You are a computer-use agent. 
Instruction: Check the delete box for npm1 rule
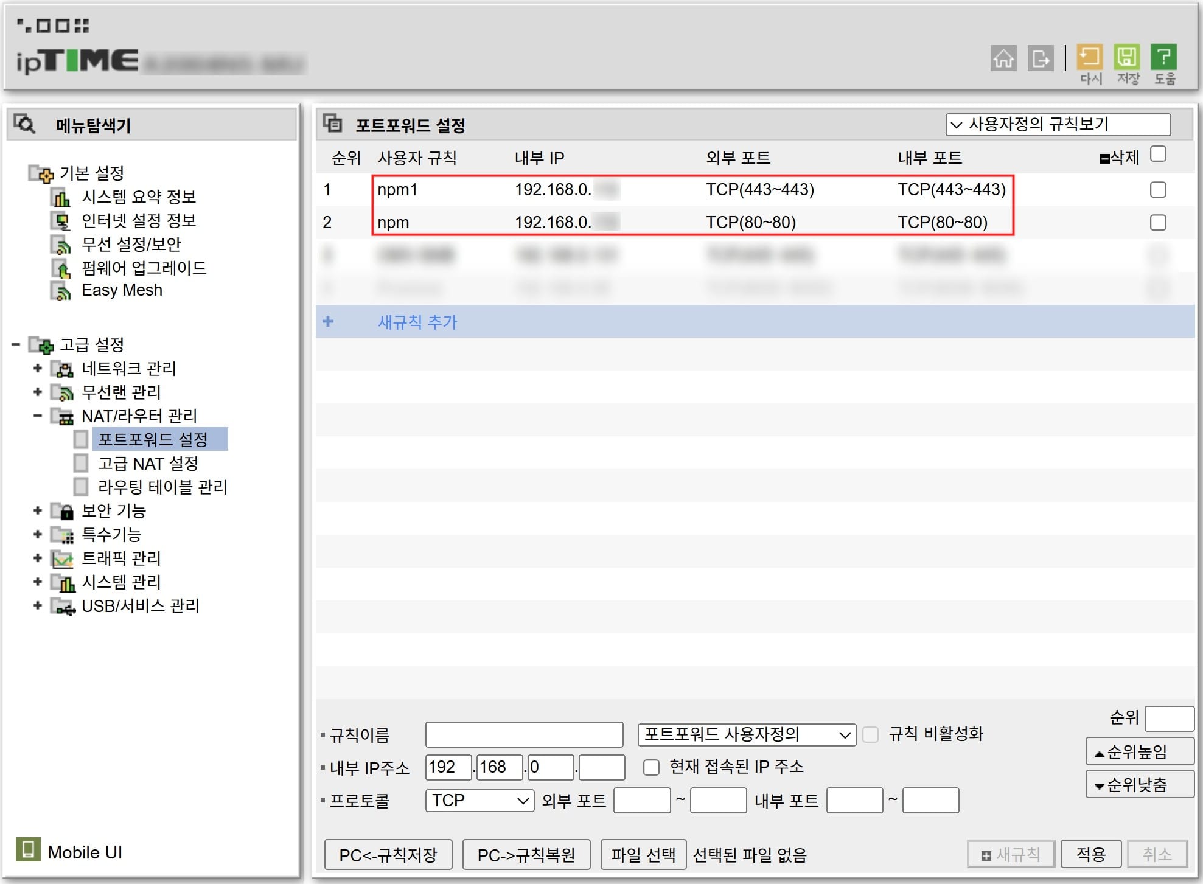tap(1157, 190)
